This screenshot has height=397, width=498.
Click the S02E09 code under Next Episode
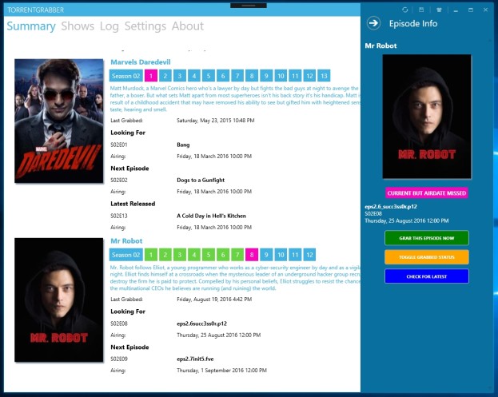[119, 359]
